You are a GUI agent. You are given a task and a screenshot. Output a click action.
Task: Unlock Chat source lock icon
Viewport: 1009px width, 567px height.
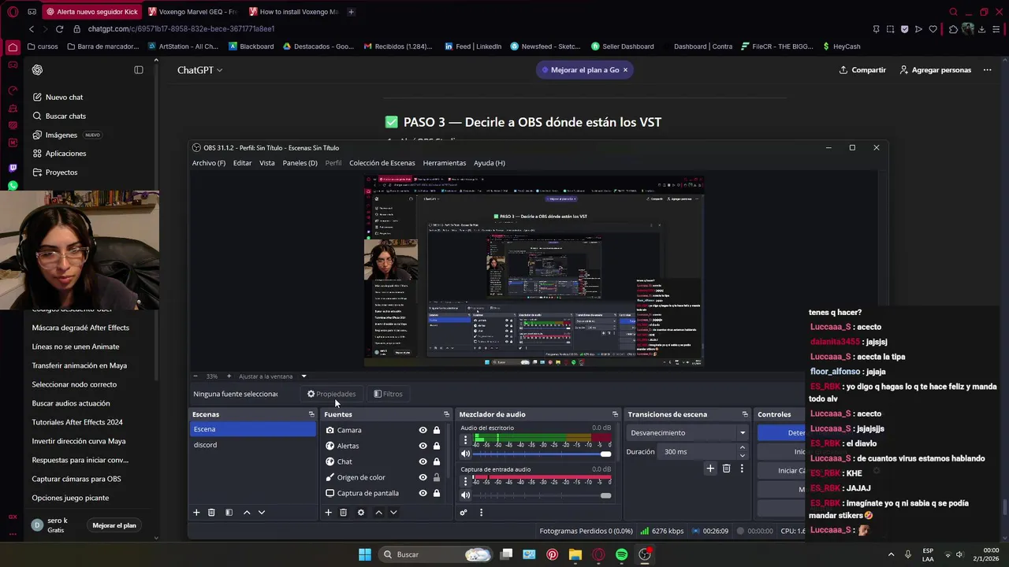[437, 461]
